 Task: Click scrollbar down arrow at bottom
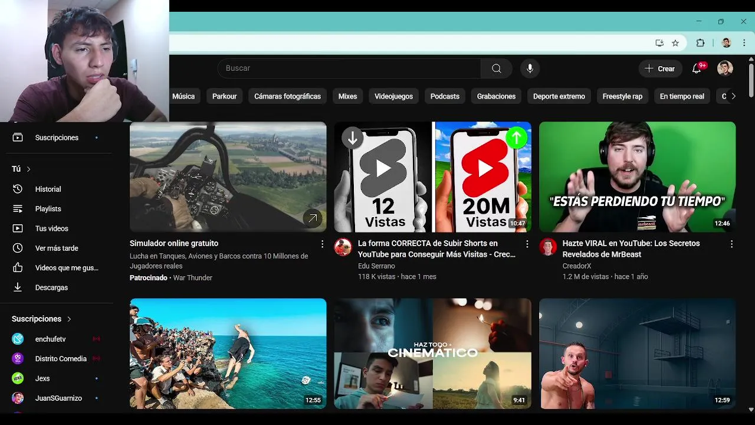pyautogui.click(x=751, y=409)
